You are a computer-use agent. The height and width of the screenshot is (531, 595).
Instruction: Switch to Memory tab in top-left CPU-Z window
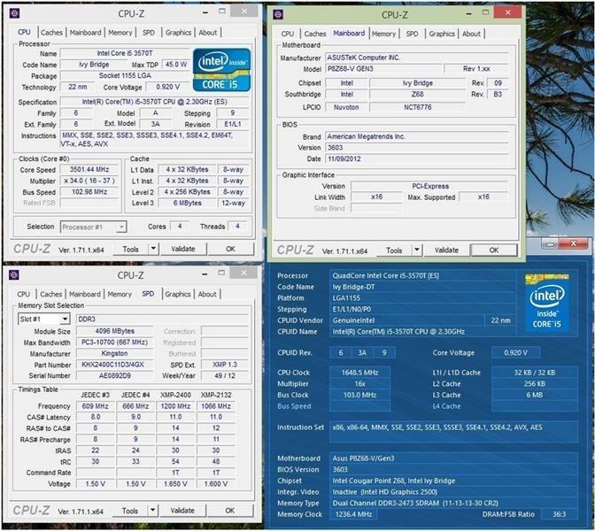click(120, 33)
